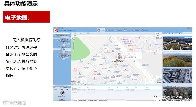Viewport: 196px width, 107px height.
Task: Select the highlighted CH item in tree
Action: [64, 49]
